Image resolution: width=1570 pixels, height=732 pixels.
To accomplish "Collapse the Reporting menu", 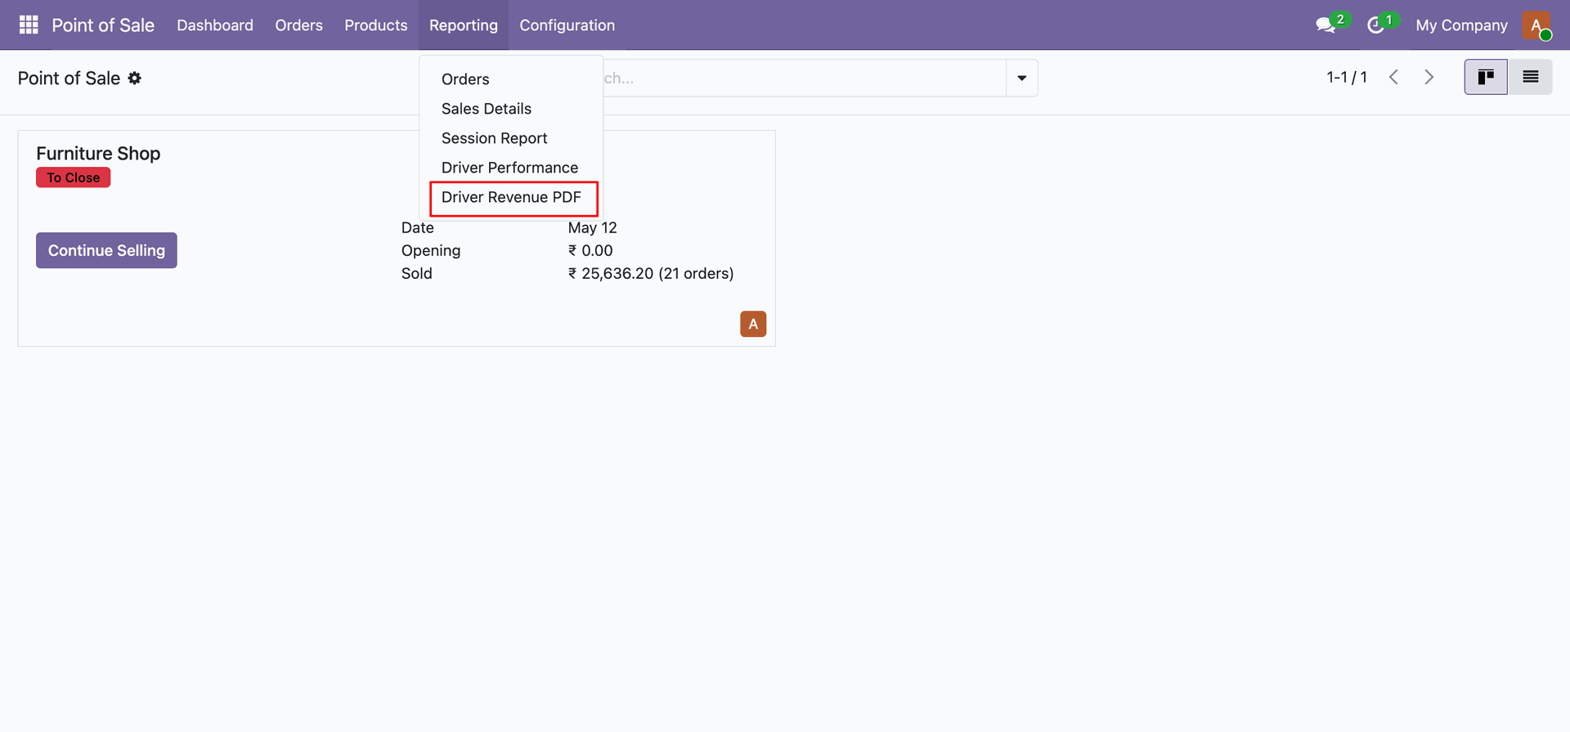I will [463, 25].
